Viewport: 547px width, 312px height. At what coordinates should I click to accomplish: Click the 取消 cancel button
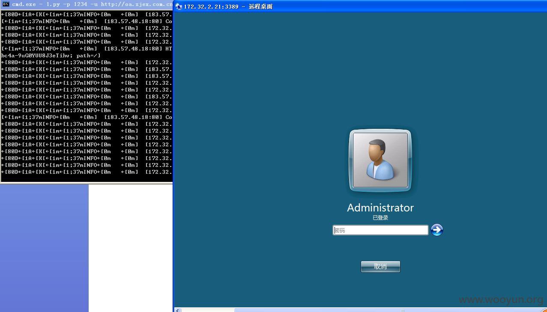[x=380, y=266]
